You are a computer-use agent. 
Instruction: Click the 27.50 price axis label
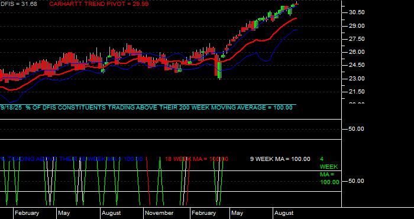357,39
